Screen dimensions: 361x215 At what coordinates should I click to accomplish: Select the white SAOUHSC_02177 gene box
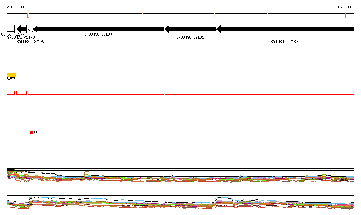point(11,29)
